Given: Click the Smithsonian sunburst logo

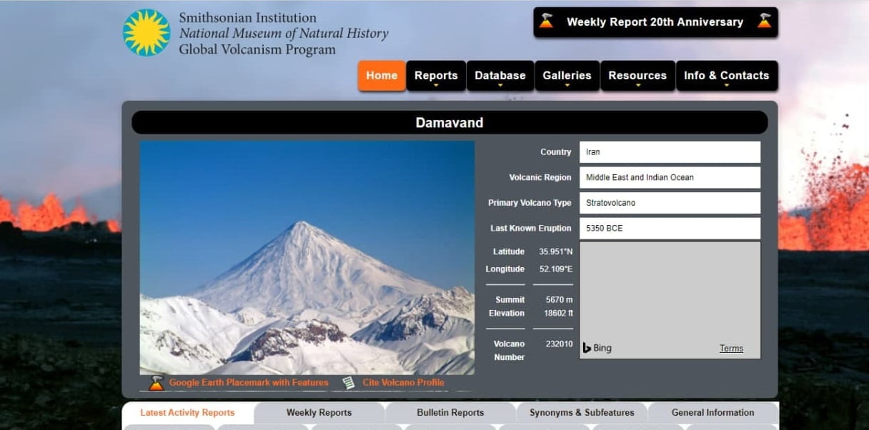Looking at the screenshot, I should pos(147,33).
